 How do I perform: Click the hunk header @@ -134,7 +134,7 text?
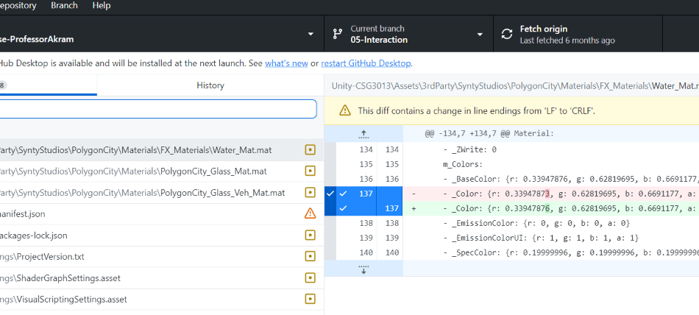click(x=489, y=133)
